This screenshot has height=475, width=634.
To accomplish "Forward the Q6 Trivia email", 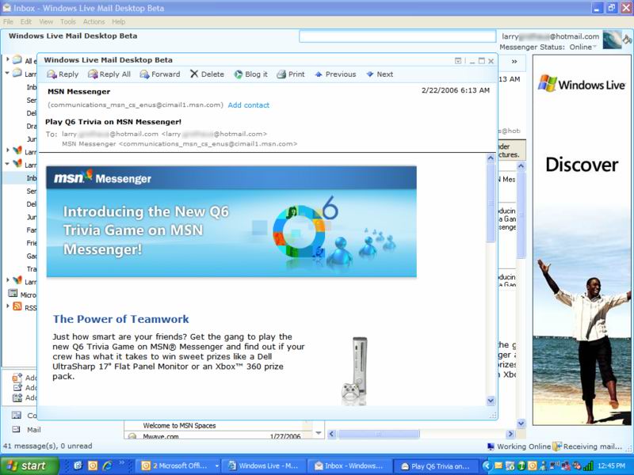I will pyautogui.click(x=160, y=74).
